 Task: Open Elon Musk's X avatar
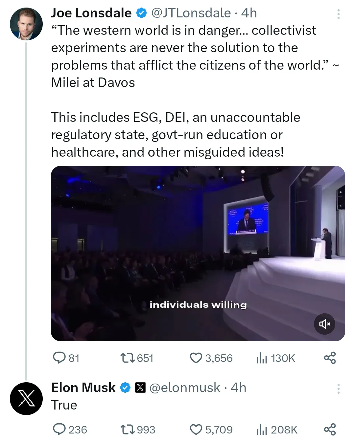[x=26, y=398]
